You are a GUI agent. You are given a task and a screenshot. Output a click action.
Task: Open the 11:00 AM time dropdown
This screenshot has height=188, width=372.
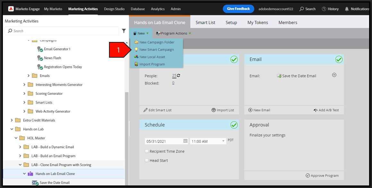click(x=223, y=141)
